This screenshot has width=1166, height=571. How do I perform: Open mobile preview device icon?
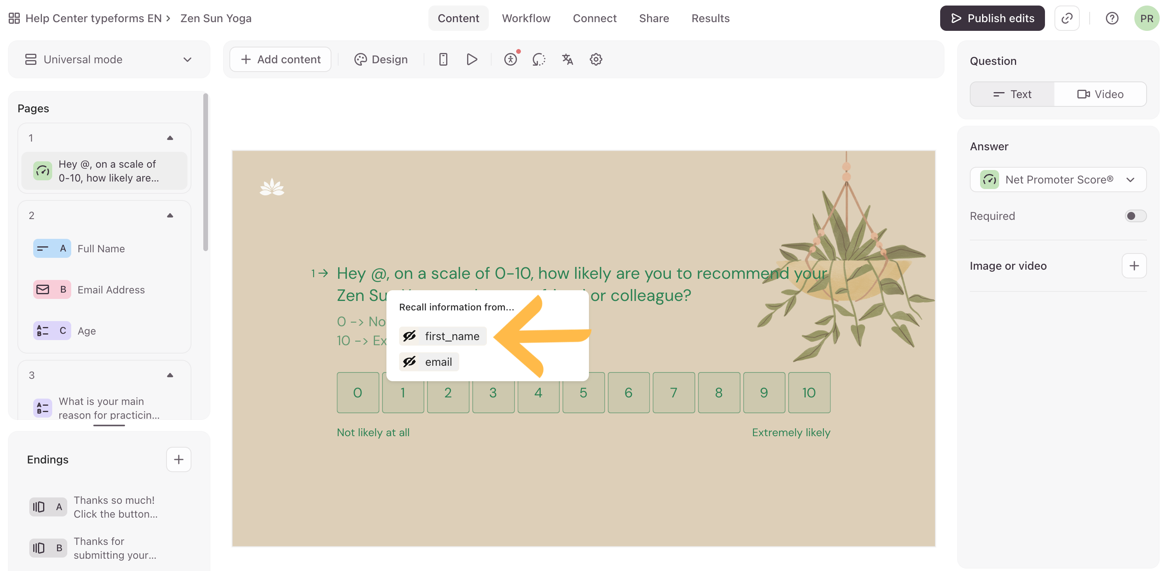click(443, 59)
